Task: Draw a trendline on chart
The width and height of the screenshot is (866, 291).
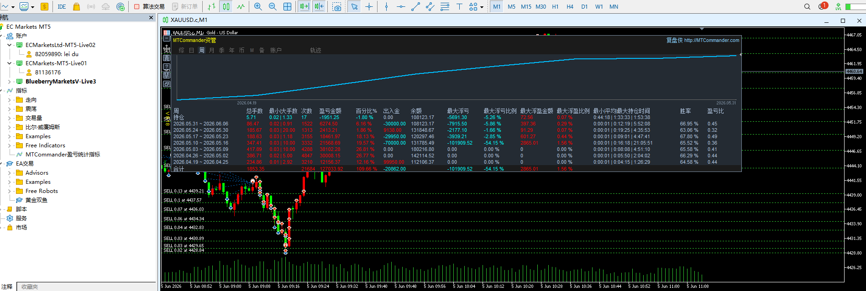Action: coord(415,7)
